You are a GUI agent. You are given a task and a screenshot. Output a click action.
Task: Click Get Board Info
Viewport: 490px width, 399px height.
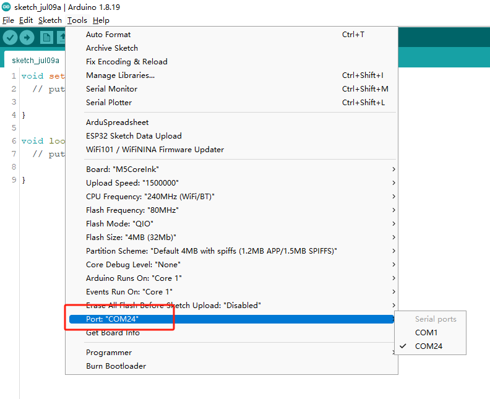click(x=113, y=333)
